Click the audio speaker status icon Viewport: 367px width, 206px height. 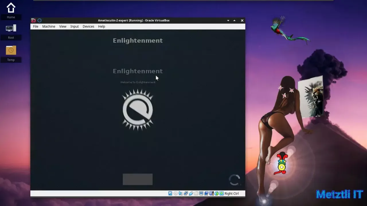click(181, 193)
